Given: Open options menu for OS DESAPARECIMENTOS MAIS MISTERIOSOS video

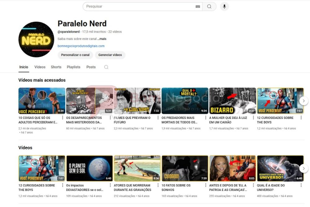Looking at the screenshot, I should tap(110, 118).
